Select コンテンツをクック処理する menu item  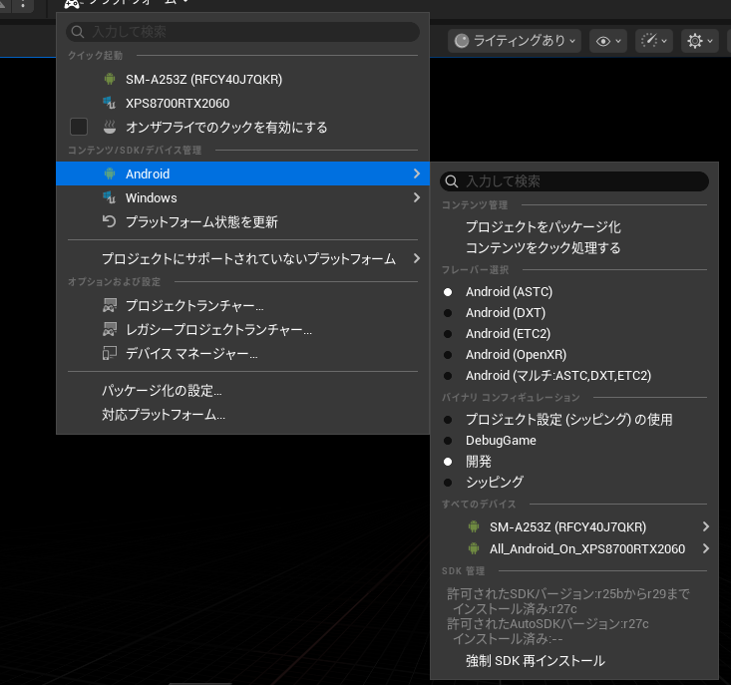pyautogui.click(x=543, y=247)
